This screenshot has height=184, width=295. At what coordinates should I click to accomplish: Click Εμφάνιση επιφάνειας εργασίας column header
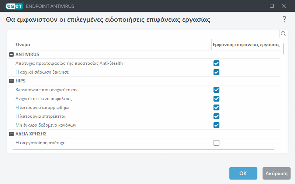(x=246, y=45)
